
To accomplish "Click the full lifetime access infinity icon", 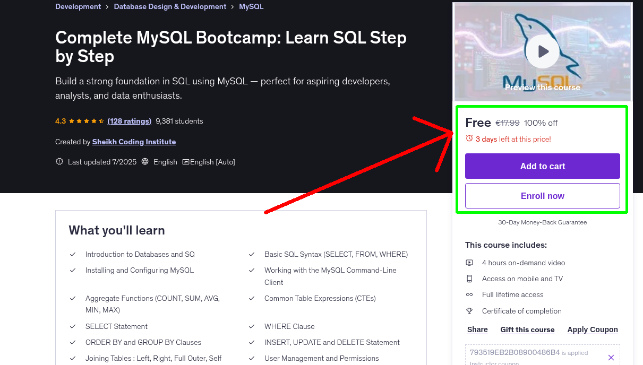I will [x=470, y=294].
